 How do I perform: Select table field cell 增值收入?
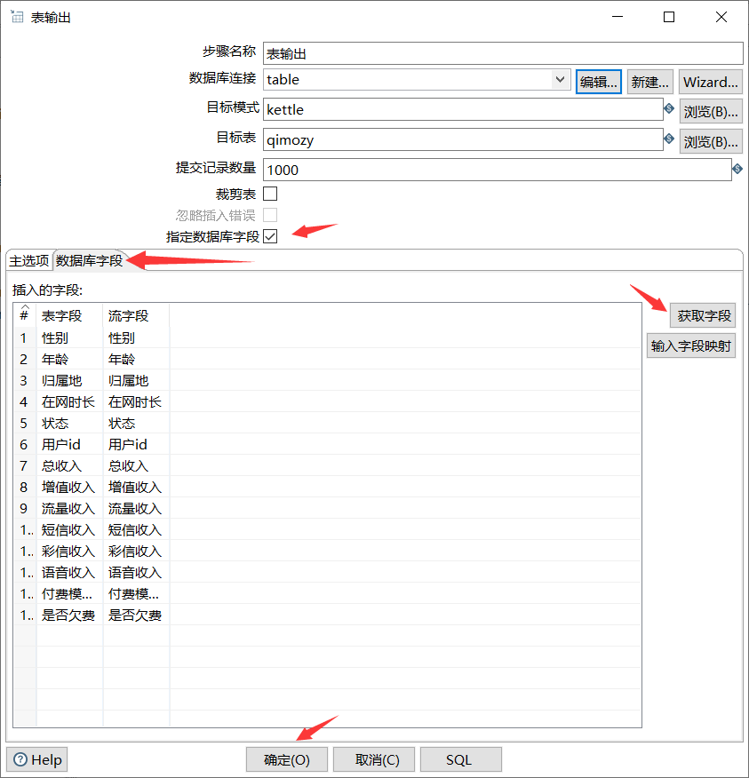pos(69,488)
